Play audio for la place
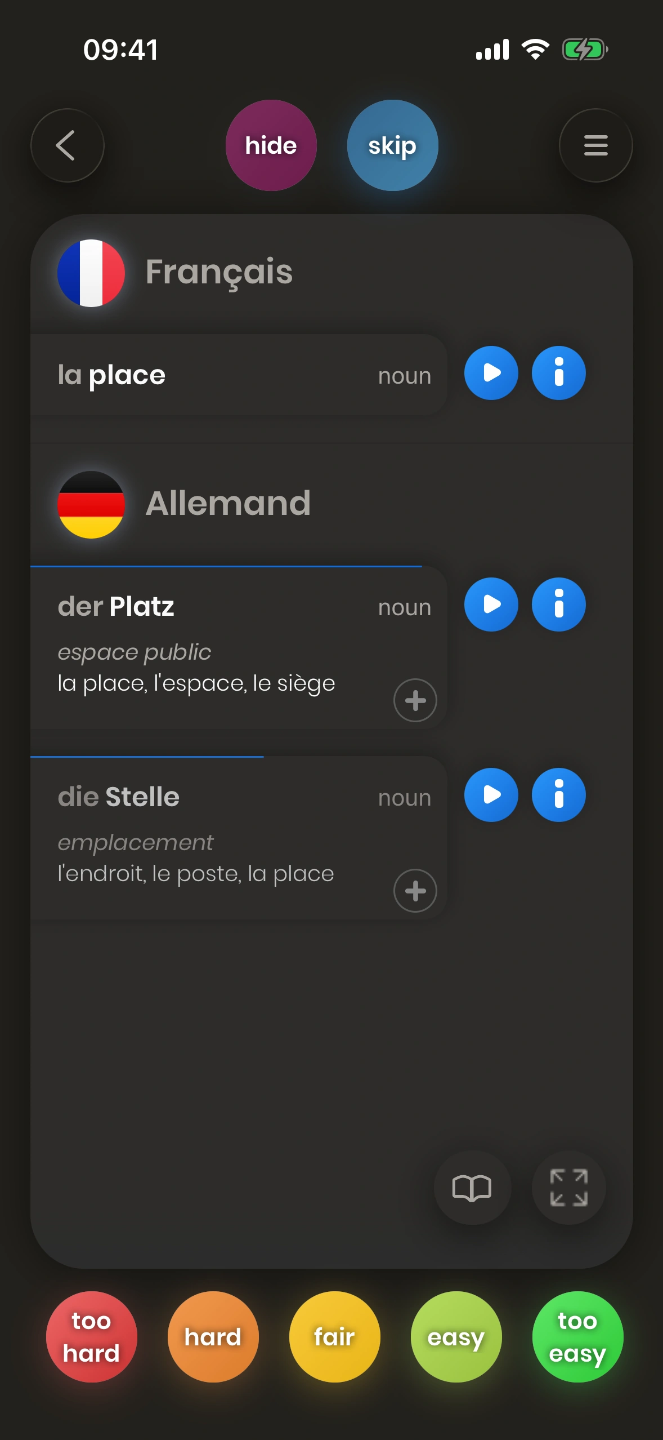 pos(491,373)
